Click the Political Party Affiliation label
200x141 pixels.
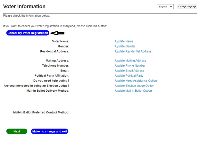click(52, 76)
